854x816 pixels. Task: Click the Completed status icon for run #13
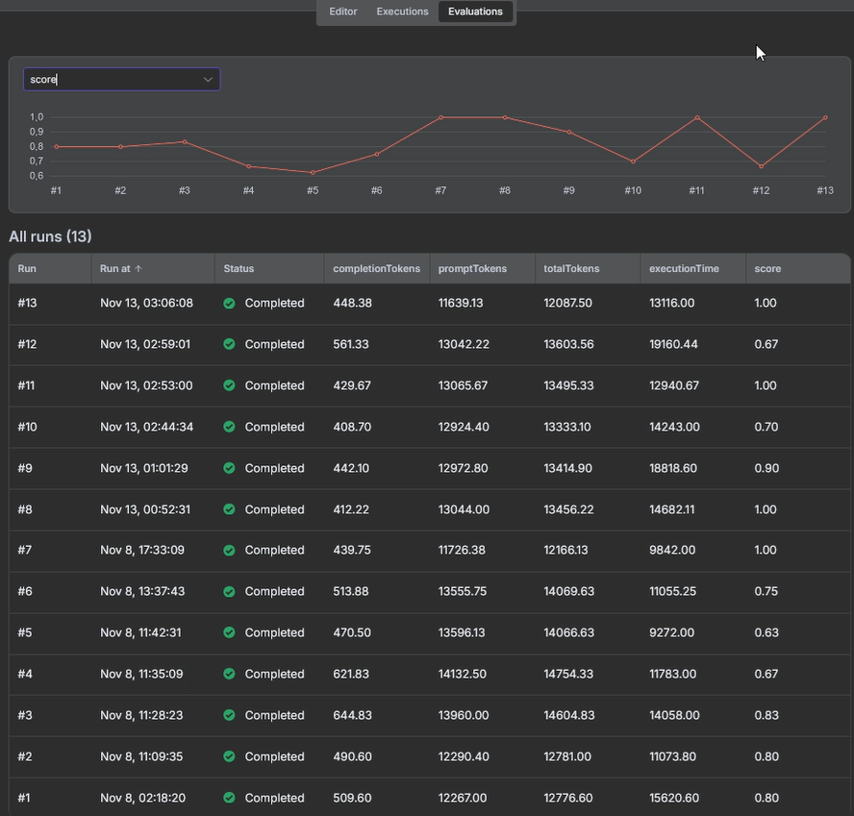(230, 303)
